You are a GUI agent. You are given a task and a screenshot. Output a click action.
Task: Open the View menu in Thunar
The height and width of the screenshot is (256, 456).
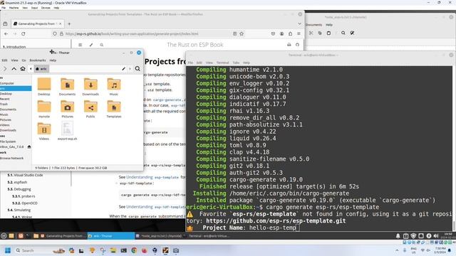14,60
